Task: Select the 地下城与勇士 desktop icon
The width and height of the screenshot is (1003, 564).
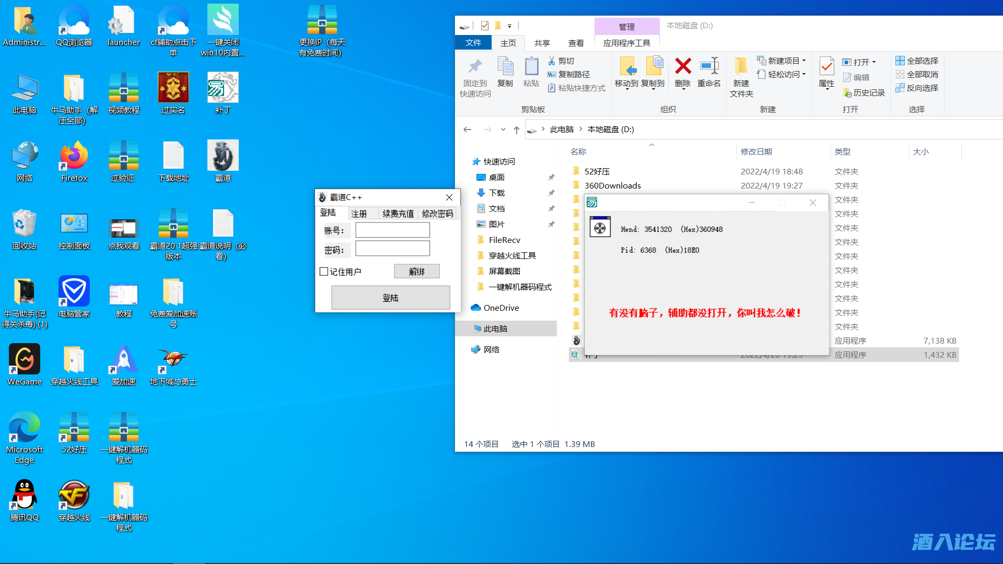Action: point(173,366)
